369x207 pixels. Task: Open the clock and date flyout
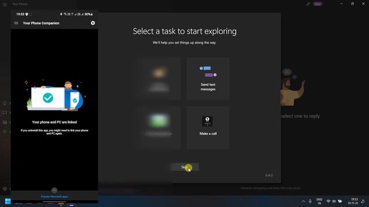point(353,201)
